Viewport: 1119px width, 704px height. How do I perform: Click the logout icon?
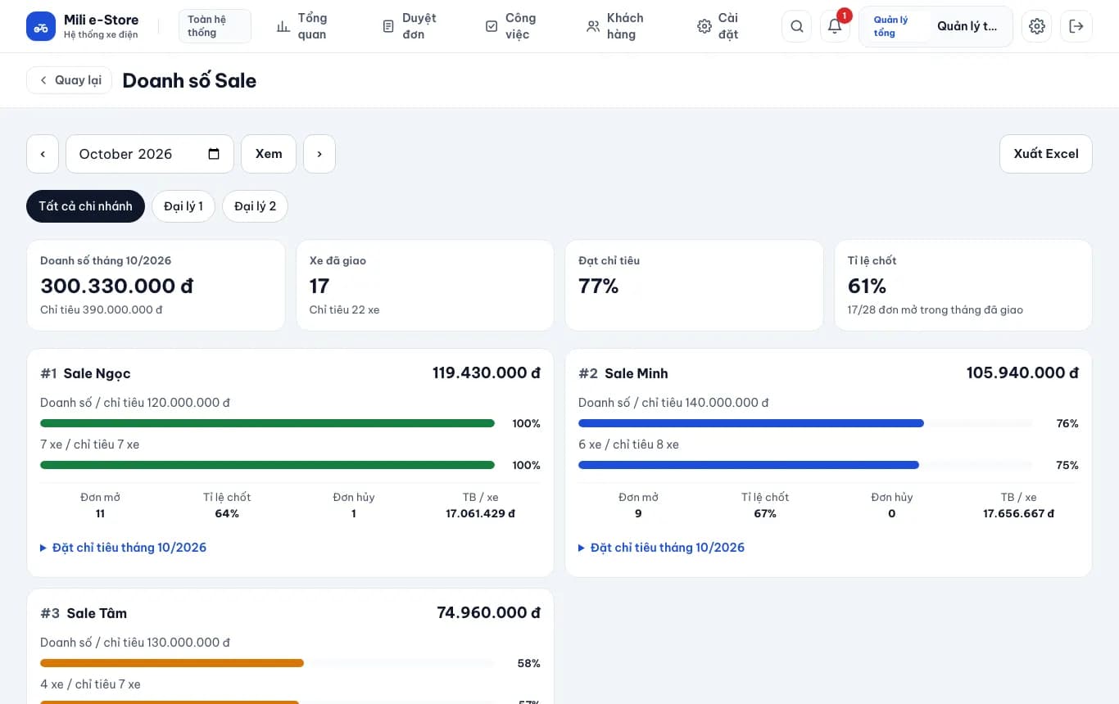[x=1076, y=26]
